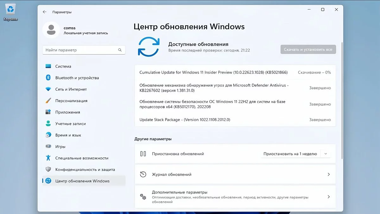Screen dimensions: 380x214
Task: Click the large blue update sync icon
Action: (x=149, y=47)
